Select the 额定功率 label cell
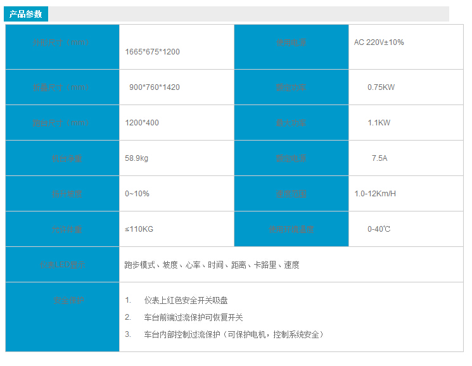This screenshot has height=366, width=472. click(291, 87)
